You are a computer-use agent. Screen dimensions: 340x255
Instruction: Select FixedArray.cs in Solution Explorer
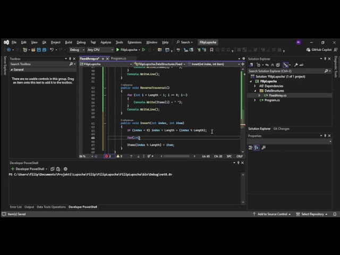coord(277,96)
